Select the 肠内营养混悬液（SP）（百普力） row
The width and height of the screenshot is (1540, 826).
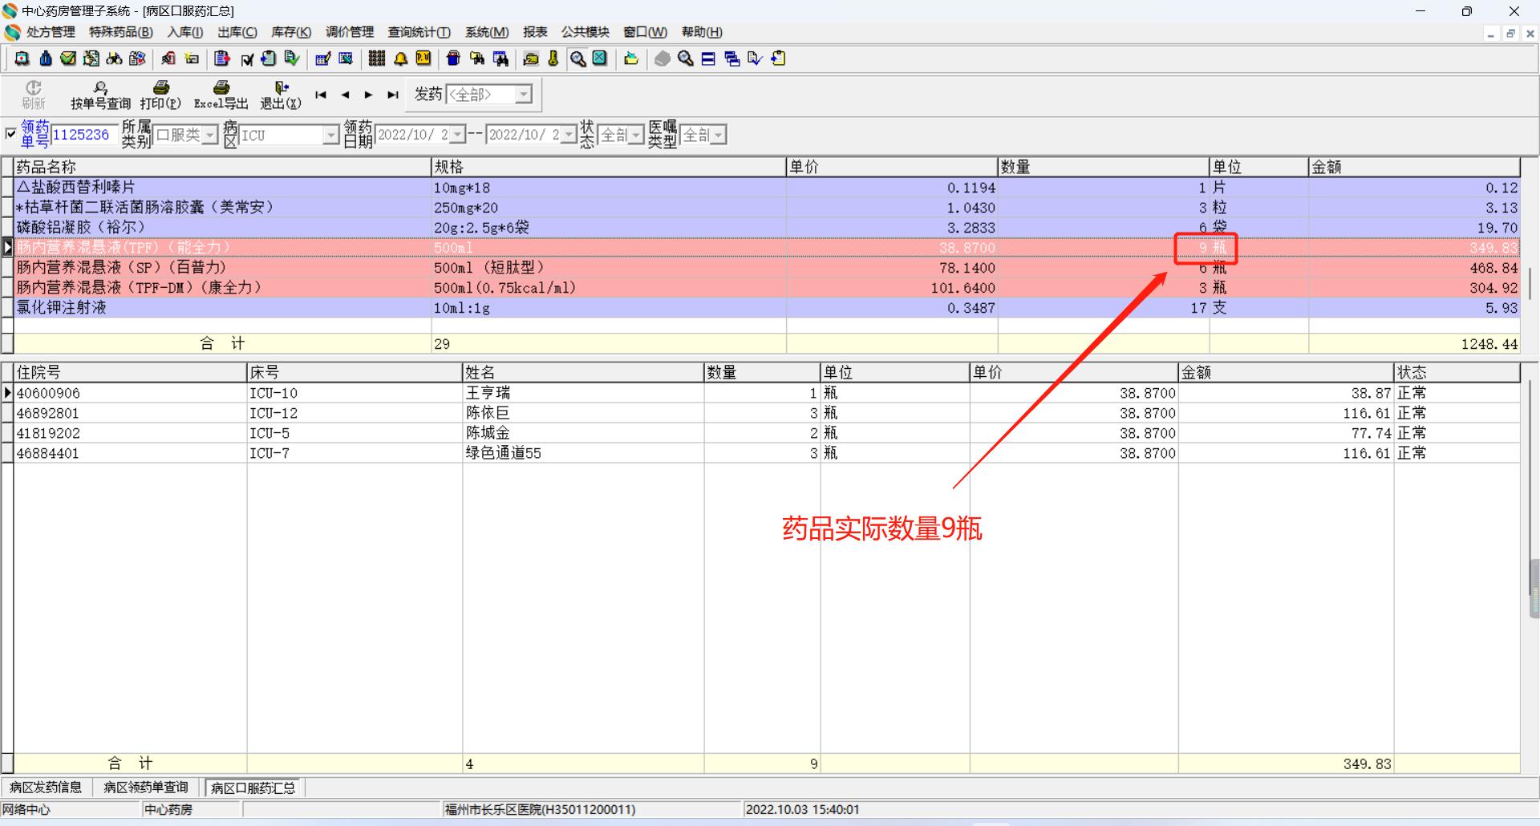tap(766, 268)
